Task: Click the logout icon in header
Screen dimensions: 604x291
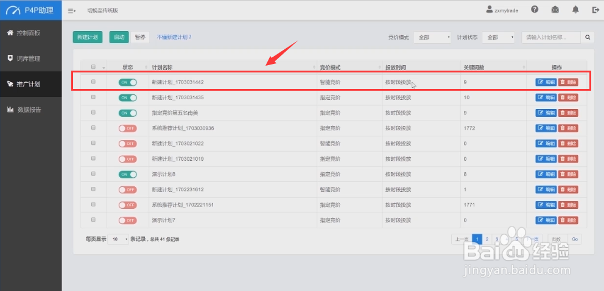Action: 595,10
